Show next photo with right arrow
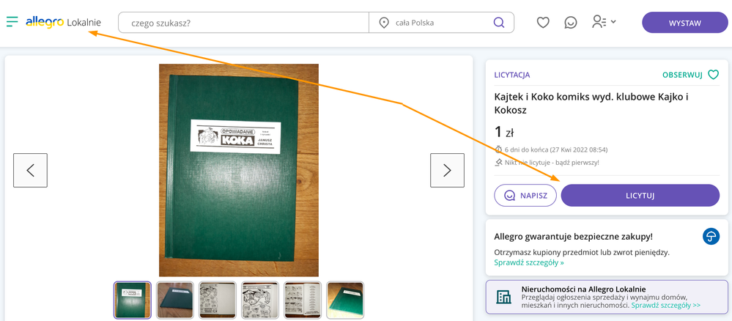The width and height of the screenshot is (732, 321). 447,170
